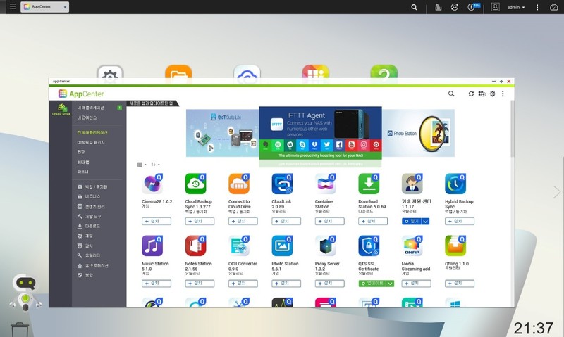
Task: Open App Center three-dot more options
Action: [x=503, y=94]
